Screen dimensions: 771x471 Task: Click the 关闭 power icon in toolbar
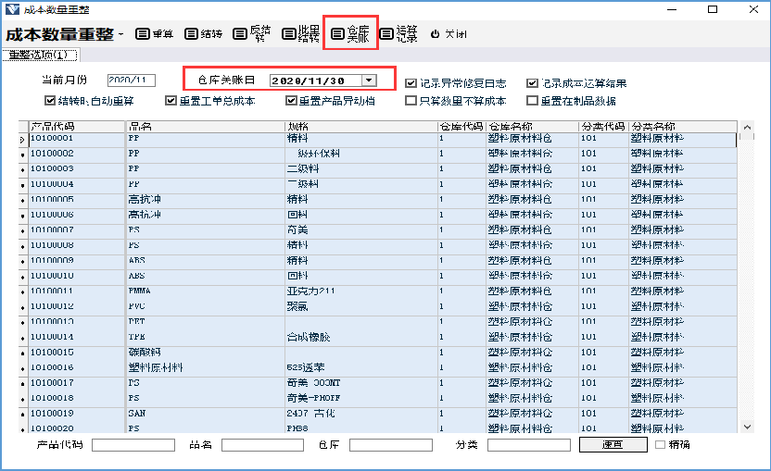[436, 34]
